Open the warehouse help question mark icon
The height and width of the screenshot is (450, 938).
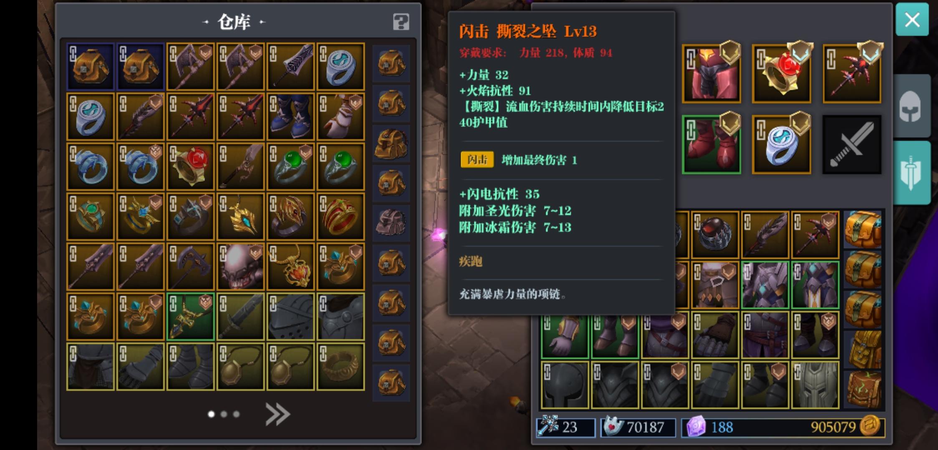pyautogui.click(x=401, y=22)
